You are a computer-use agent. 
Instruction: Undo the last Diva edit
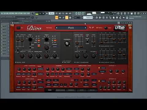(x=90, y=28)
